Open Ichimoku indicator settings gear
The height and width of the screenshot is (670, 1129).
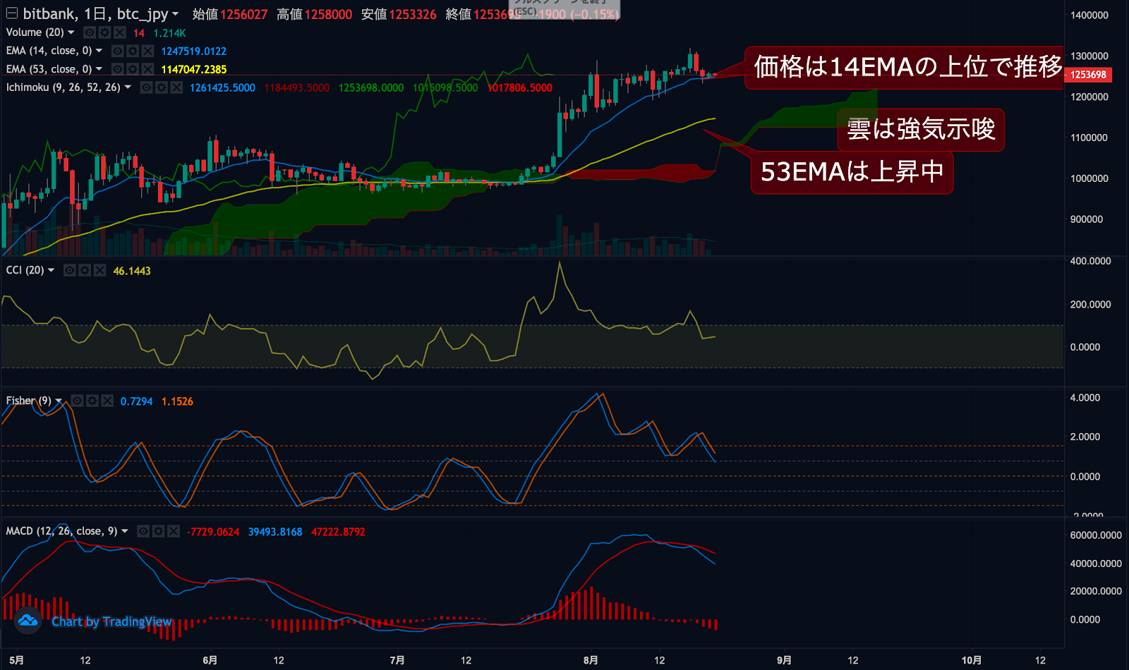pos(162,87)
